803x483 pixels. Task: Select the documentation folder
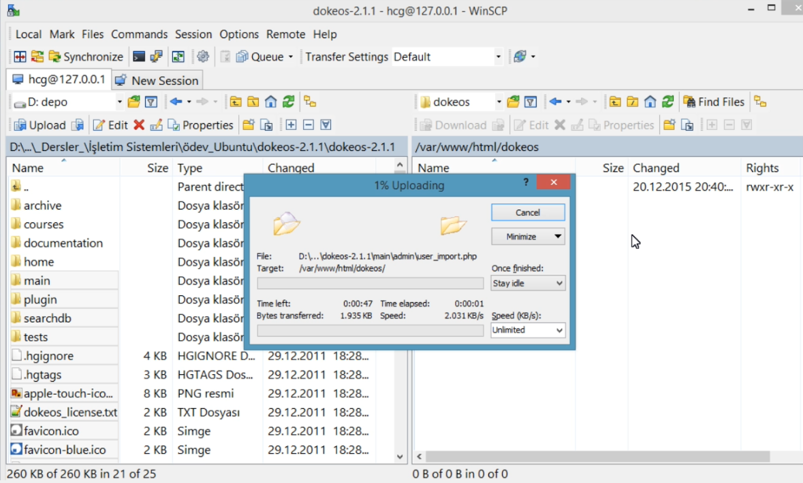[63, 243]
